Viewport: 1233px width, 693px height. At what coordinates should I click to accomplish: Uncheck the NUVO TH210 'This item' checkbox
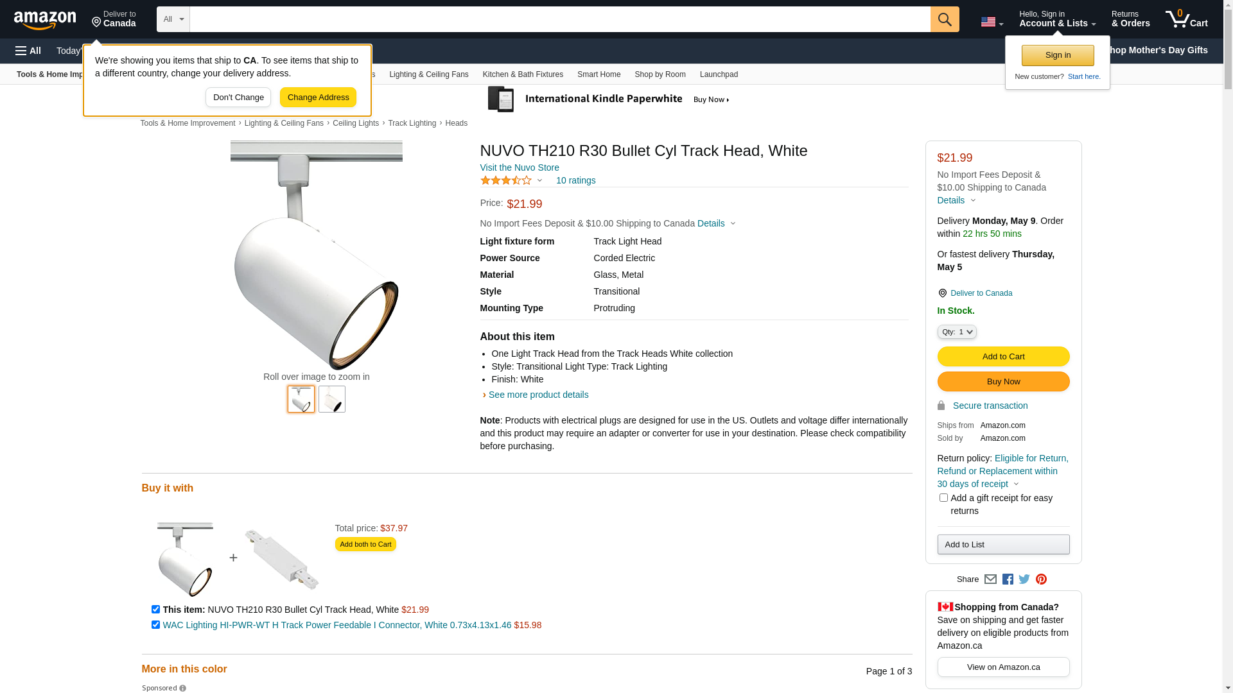[x=155, y=610]
